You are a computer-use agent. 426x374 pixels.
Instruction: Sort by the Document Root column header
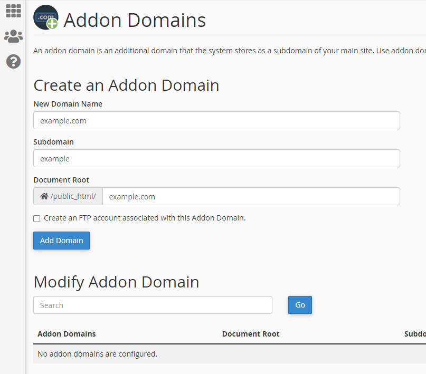click(251, 334)
